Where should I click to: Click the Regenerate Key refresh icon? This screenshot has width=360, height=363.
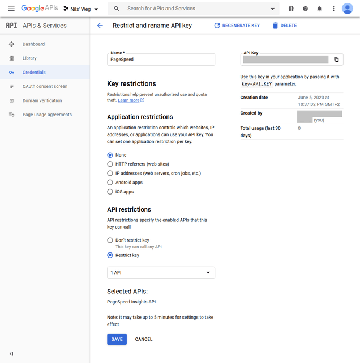[217, 26]
